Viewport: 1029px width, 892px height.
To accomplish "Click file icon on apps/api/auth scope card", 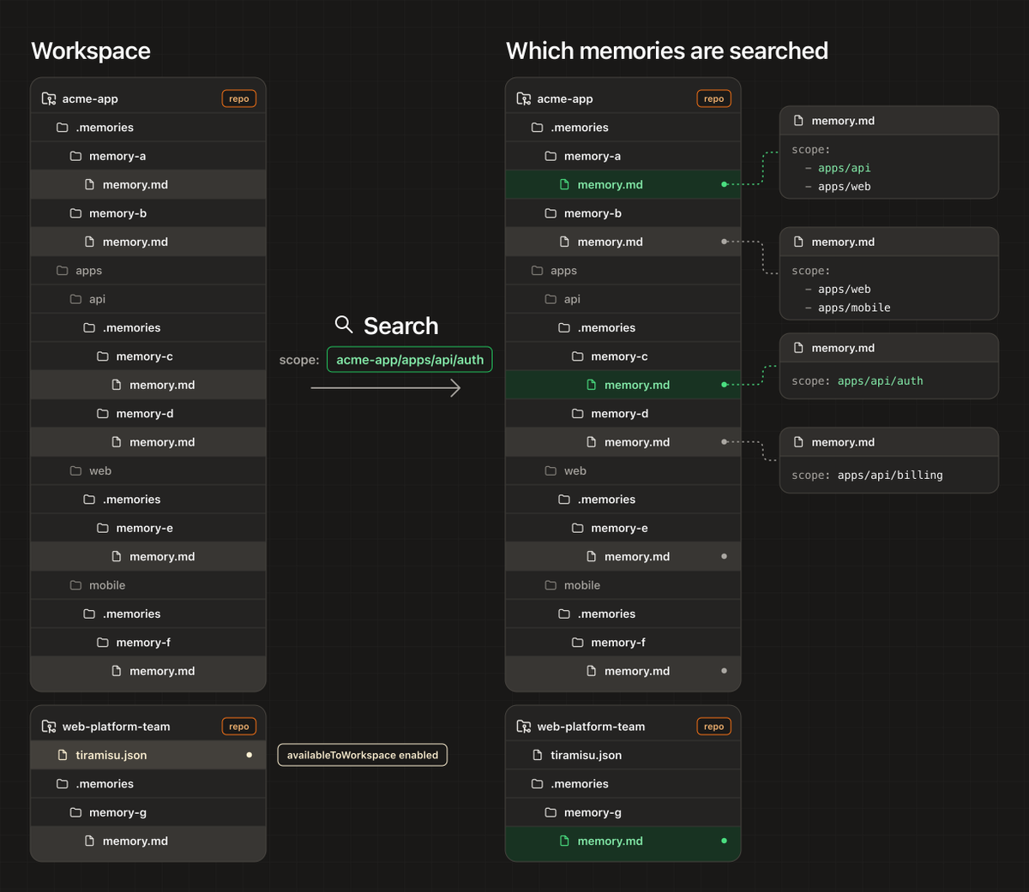I will pos(798,348).
